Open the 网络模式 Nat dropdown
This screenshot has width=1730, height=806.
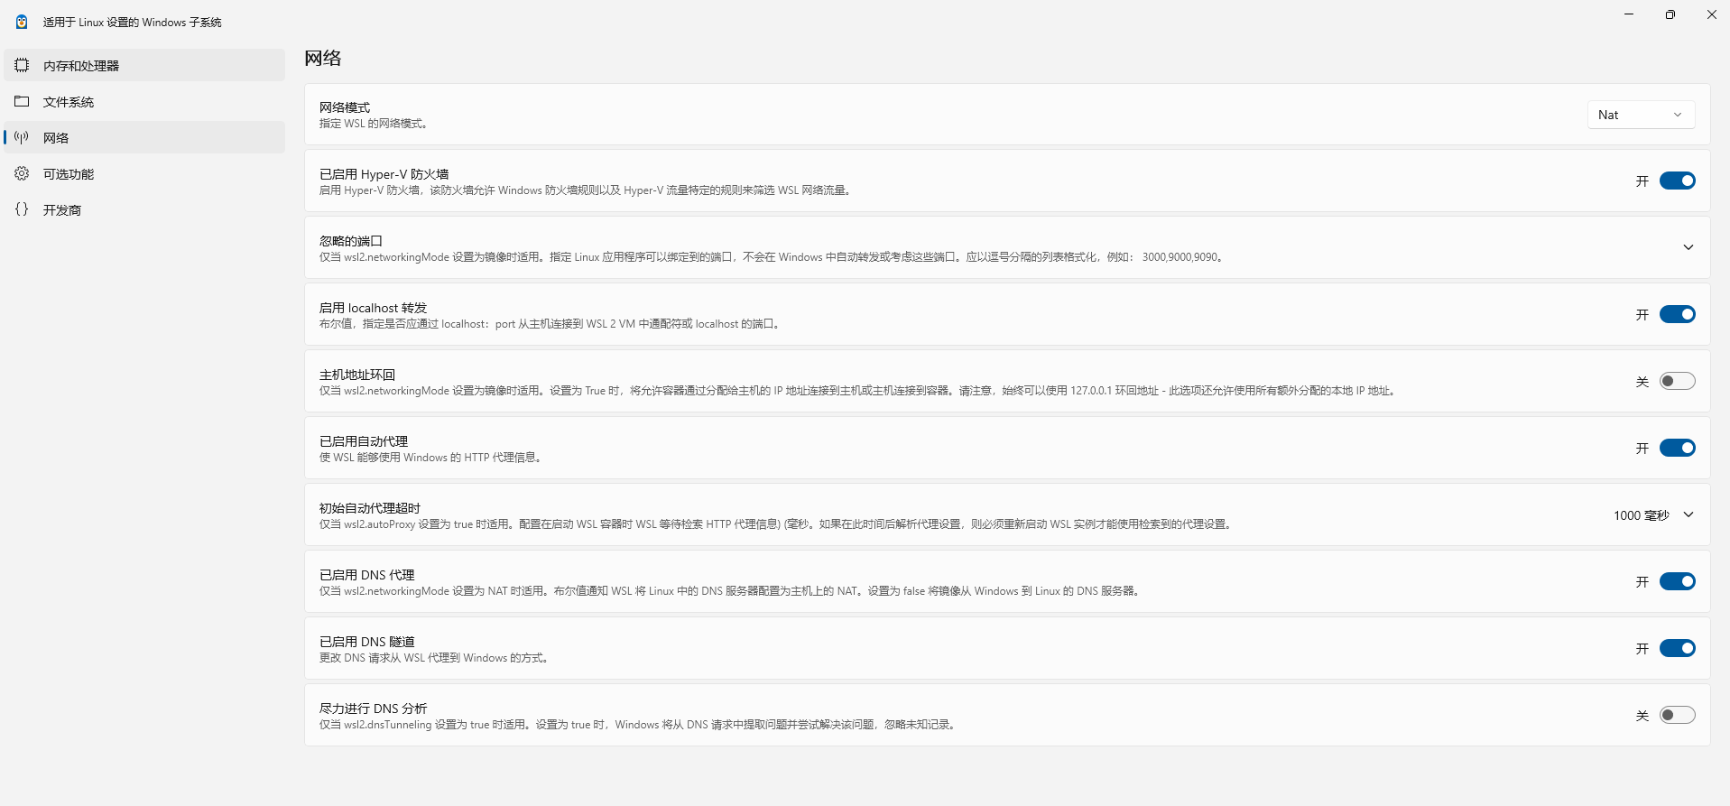click(x=1641, y=115)
